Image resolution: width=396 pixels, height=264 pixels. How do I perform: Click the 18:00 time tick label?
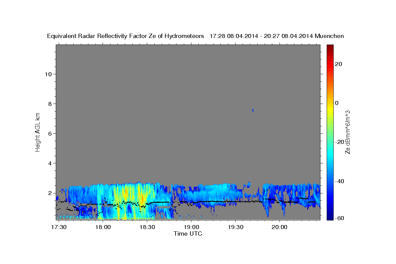coord(103,227)
